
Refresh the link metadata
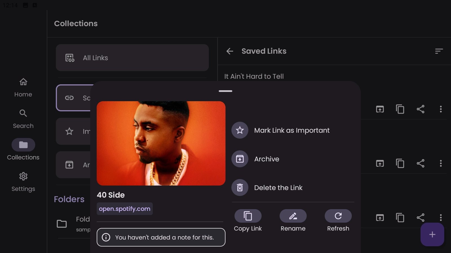[338, 216]
